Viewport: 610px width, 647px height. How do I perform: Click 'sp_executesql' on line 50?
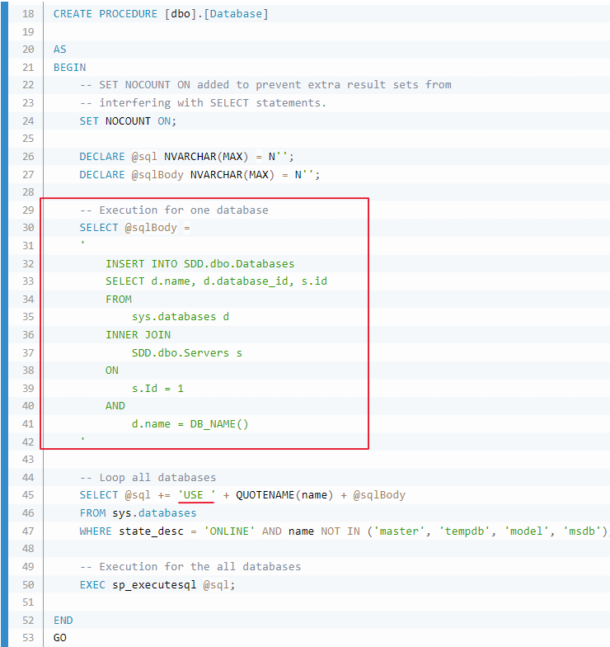(x=155, y=584)
